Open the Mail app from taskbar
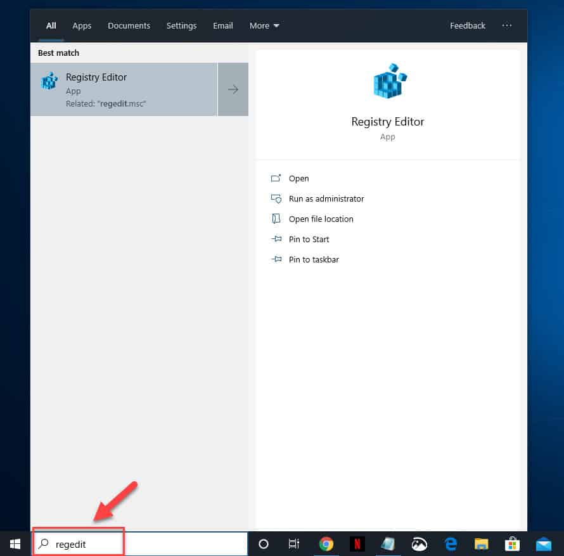Screen dimensions: 564x556 tap(544, 544)
